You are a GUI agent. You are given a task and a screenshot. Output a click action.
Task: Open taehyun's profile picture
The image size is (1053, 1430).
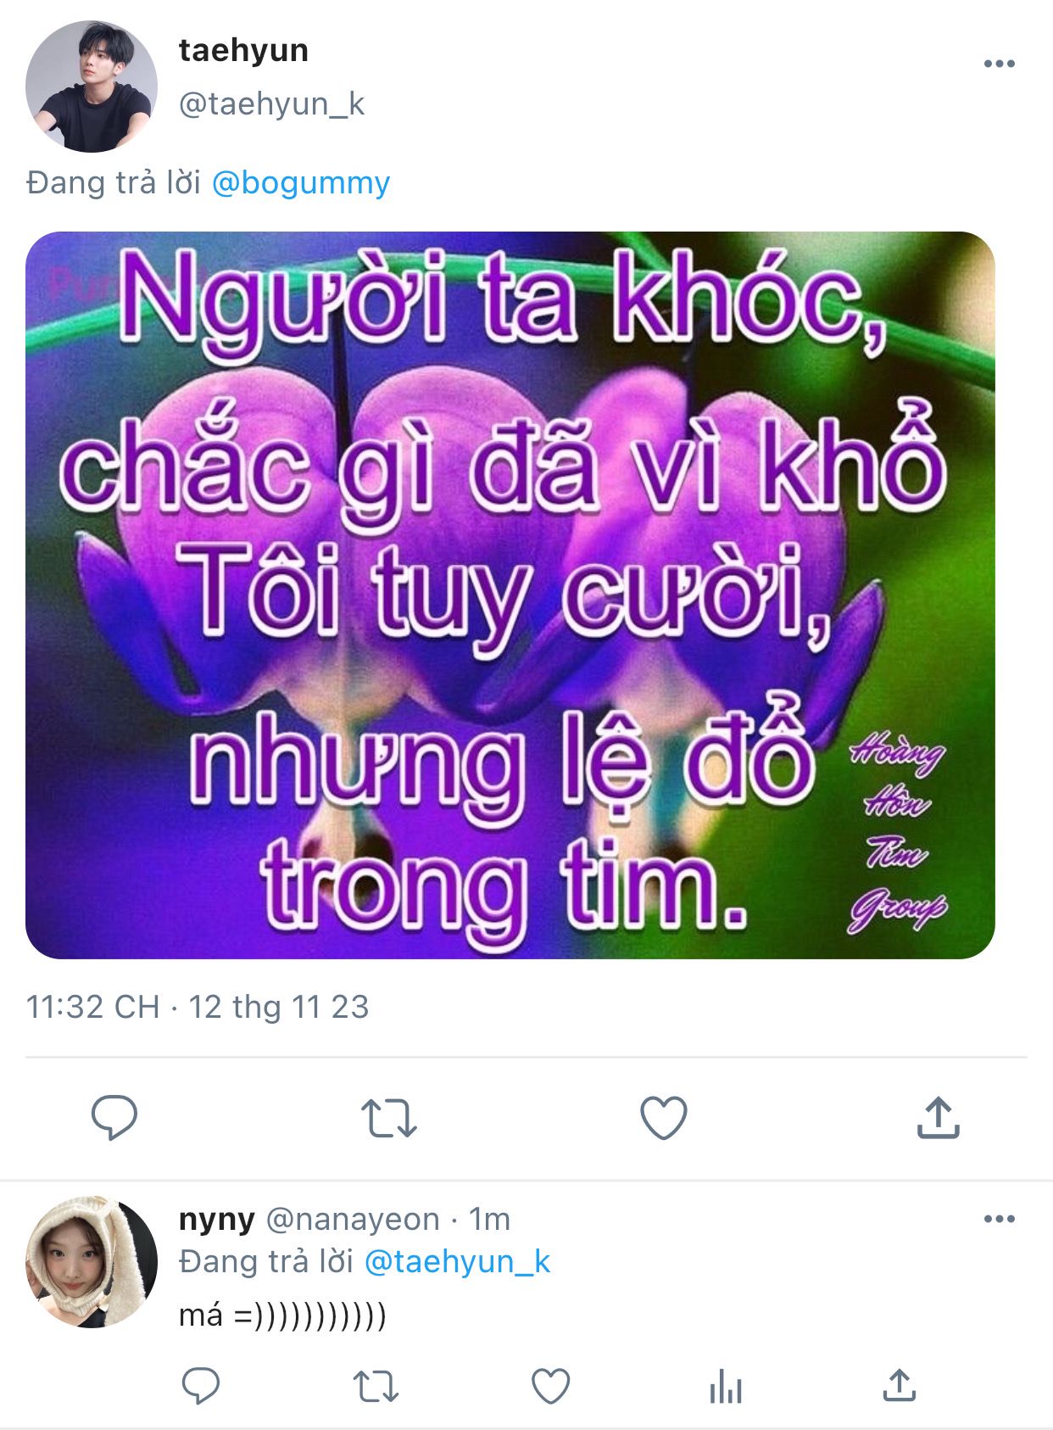click(x=92, y=87)
